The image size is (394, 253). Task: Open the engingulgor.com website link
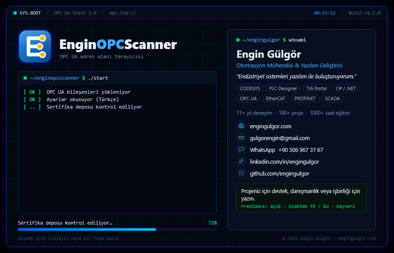click(x=271, y=126)
